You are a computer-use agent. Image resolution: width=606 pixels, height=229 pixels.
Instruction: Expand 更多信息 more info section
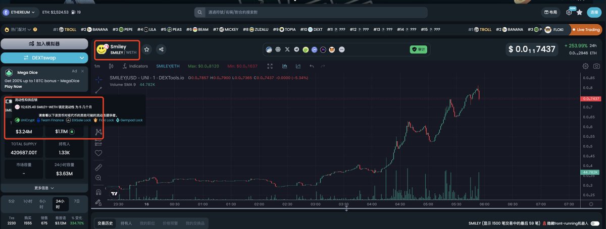click(x=44, y=188)
